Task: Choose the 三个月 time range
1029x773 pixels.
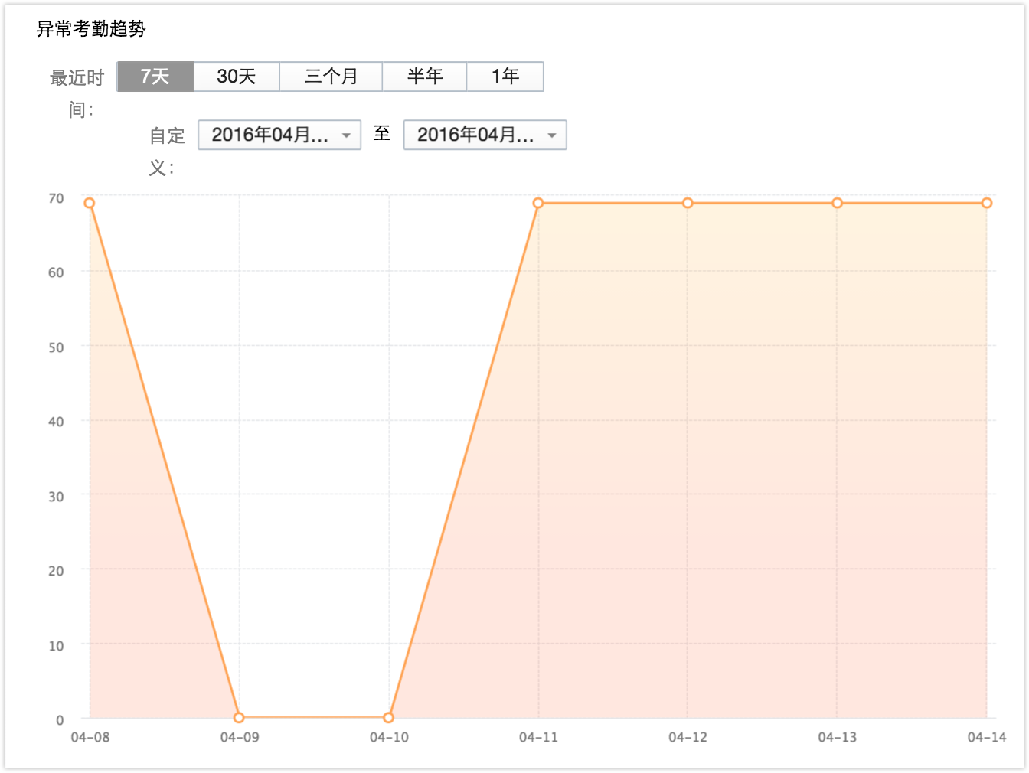Action: pyautogui.click(x=331, y=77)
